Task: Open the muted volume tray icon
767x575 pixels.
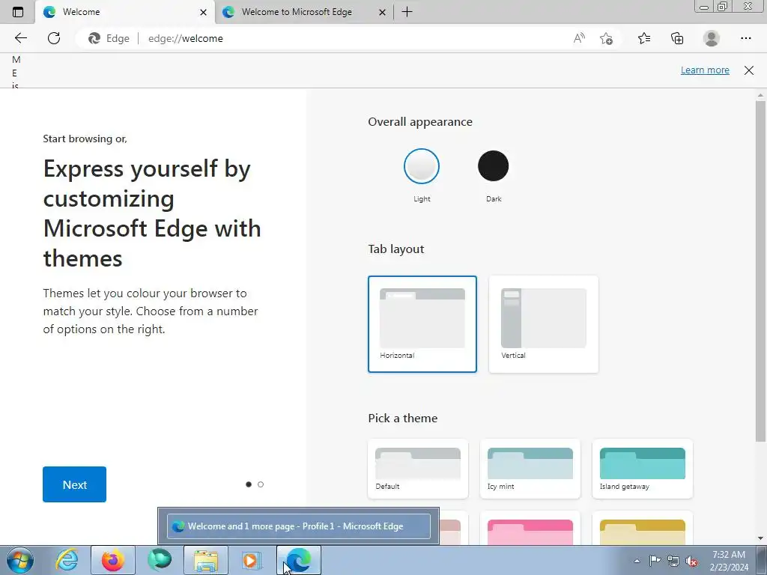Action: [691, 561]
